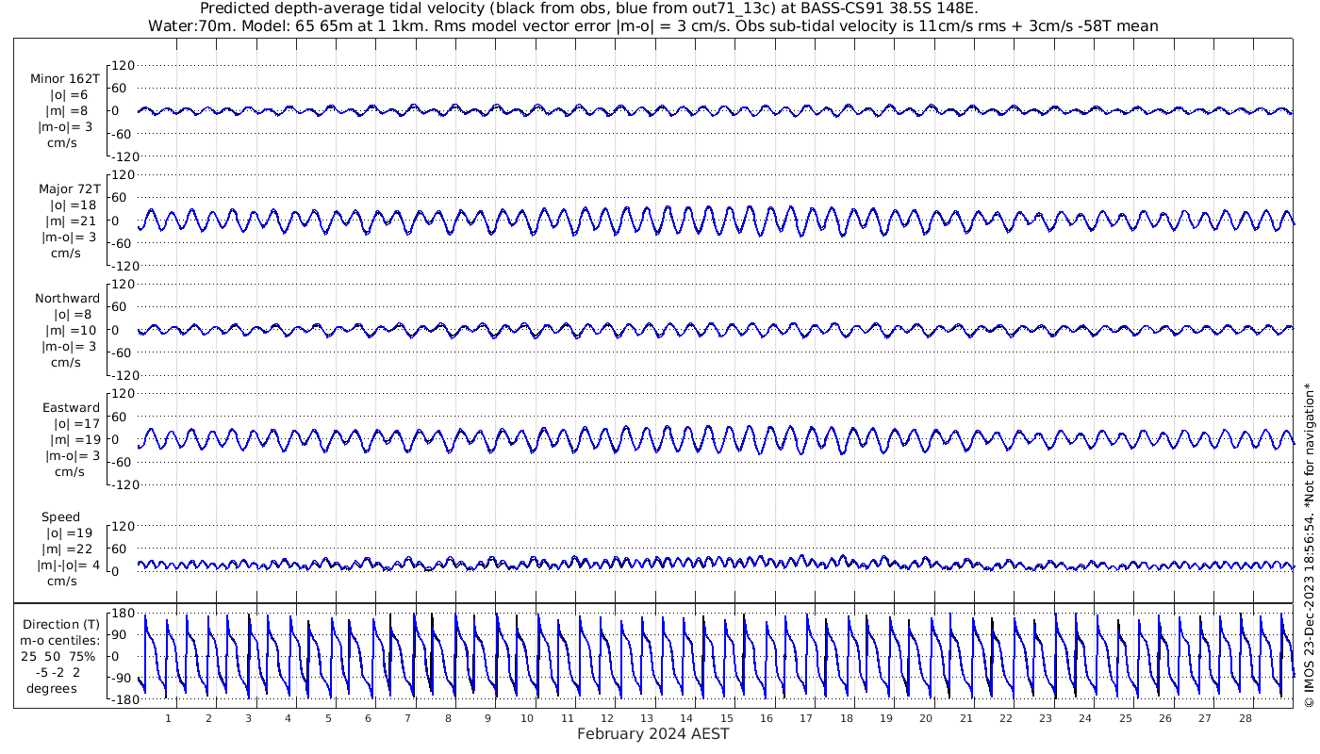Select the 'Minor 162T' panel label

point(65,79)
